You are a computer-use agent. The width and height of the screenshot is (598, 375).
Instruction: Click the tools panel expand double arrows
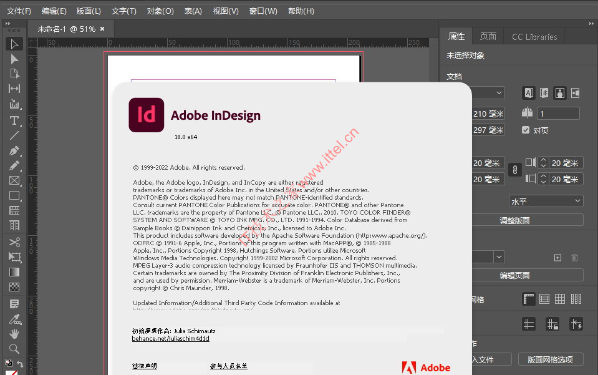tap(7, 24)
